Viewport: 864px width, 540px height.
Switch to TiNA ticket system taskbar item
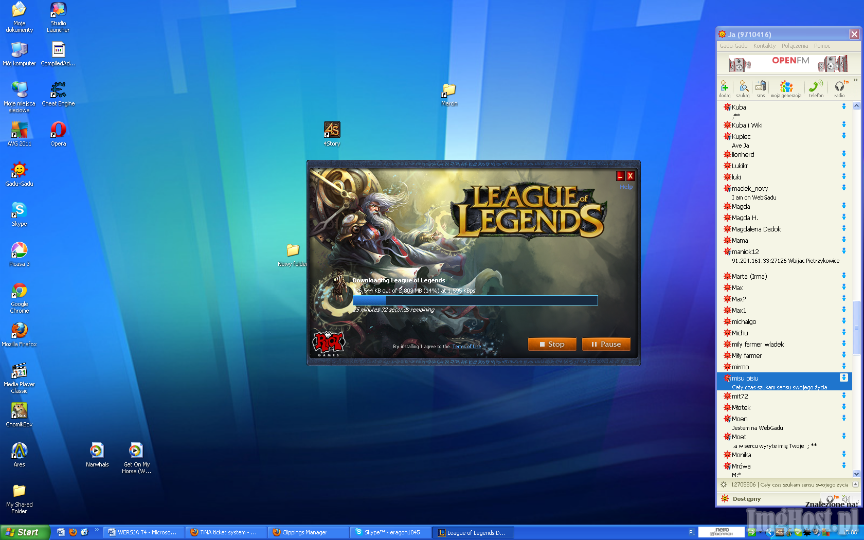[x=225, y=532]
